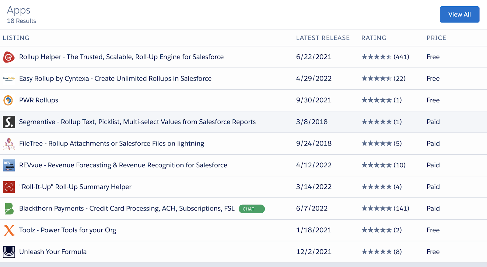The height and width of the screenshot is (267, 487).
Task: Click release date 12/2/2021
Action: point(314,252)
